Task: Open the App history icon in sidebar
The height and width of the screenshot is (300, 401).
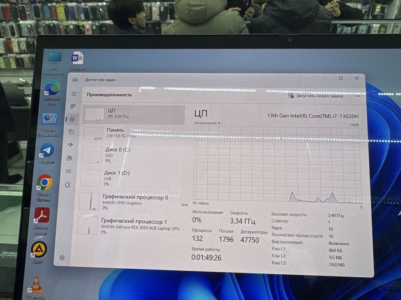Action: tap(71, 132)
